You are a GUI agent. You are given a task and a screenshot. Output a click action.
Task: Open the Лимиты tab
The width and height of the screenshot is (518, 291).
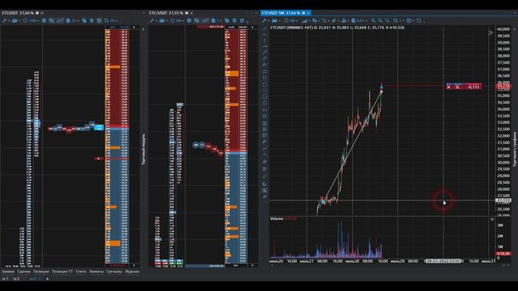pyautogui.click(x=96, y=272)
